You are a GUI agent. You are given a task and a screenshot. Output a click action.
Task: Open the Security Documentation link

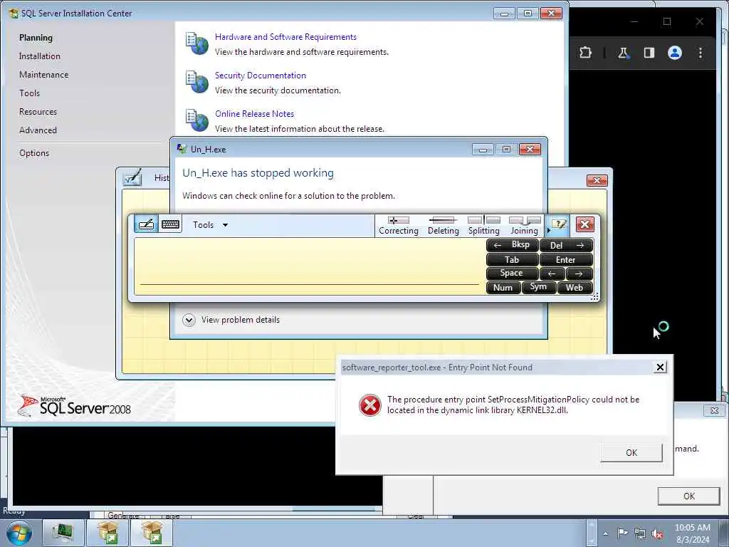point(261,75)
